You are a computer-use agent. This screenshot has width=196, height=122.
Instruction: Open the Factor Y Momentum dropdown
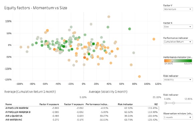tap(178, 9)
